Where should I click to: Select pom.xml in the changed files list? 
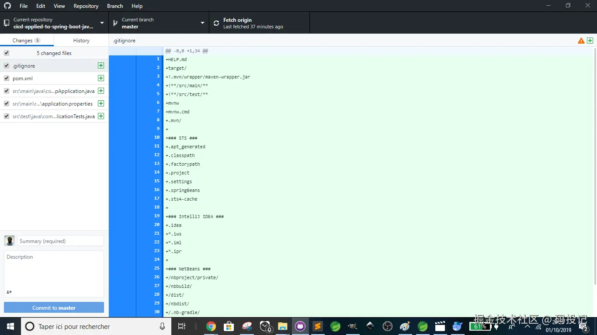coord(54,78)
